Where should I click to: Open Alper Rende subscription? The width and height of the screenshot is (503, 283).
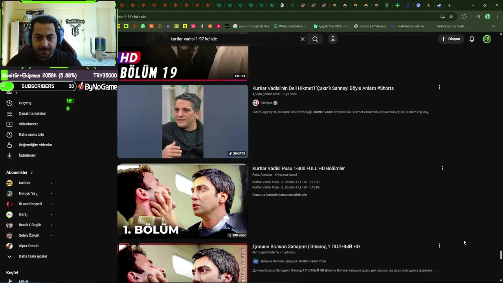pyautogui.click(x=29, y=246)
